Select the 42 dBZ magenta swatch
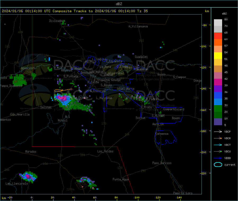 point(218,82)
